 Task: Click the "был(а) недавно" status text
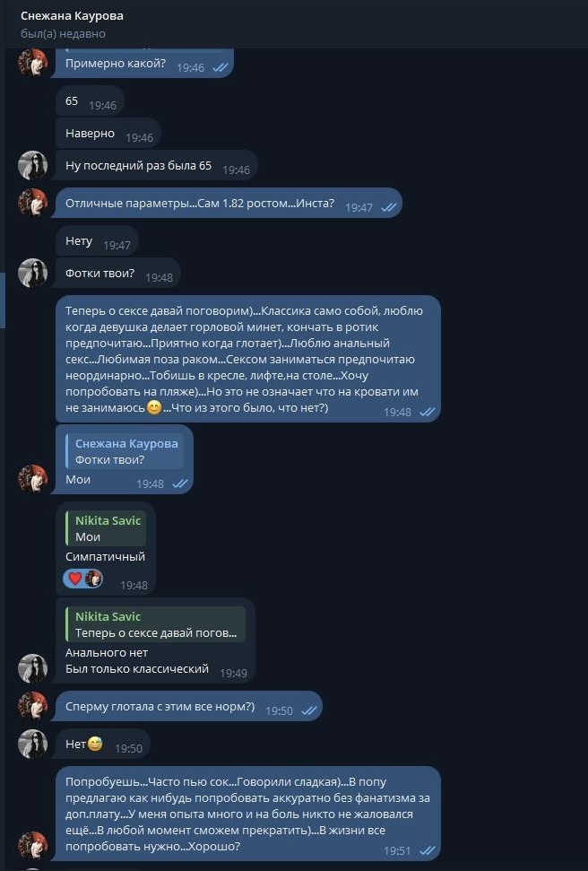click(63, 34)
